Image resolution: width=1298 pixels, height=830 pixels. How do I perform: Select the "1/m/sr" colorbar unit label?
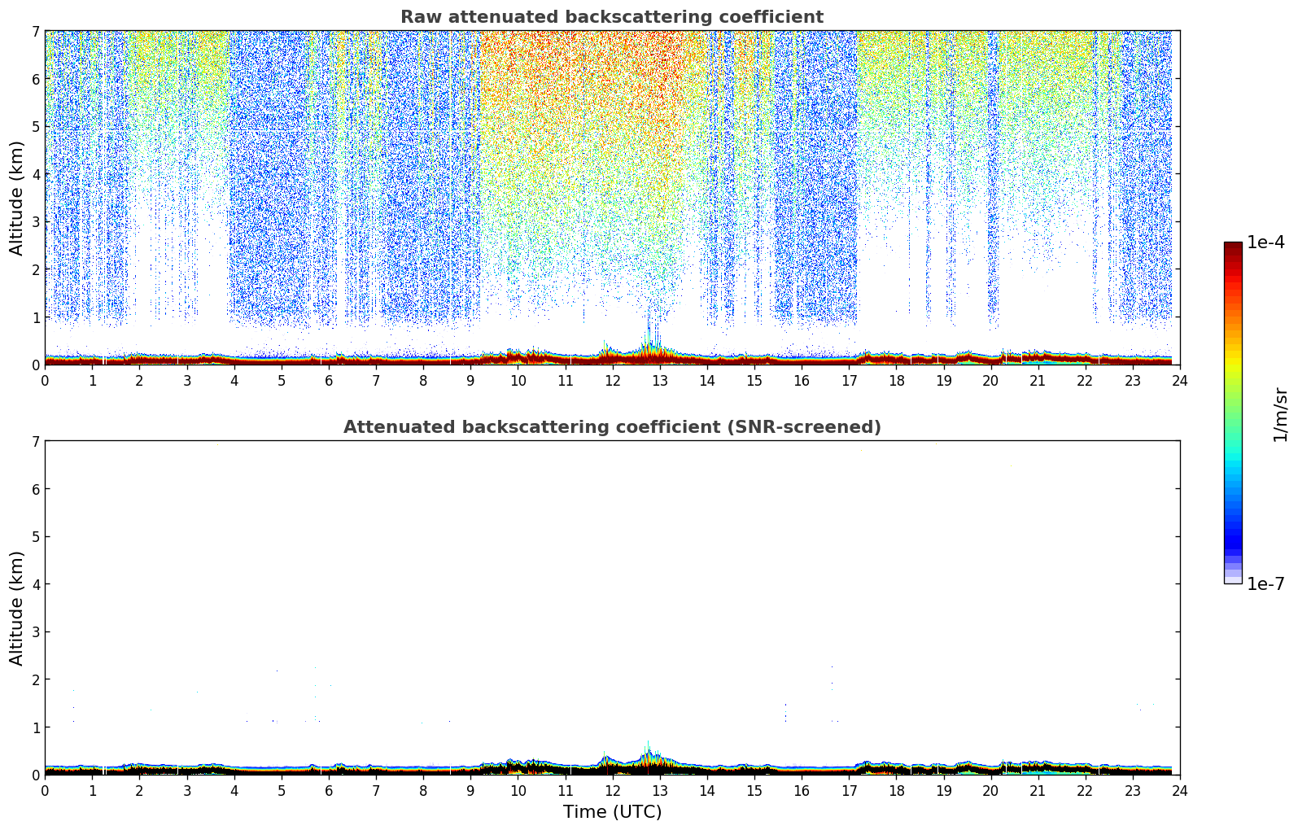coord(1280,413)
